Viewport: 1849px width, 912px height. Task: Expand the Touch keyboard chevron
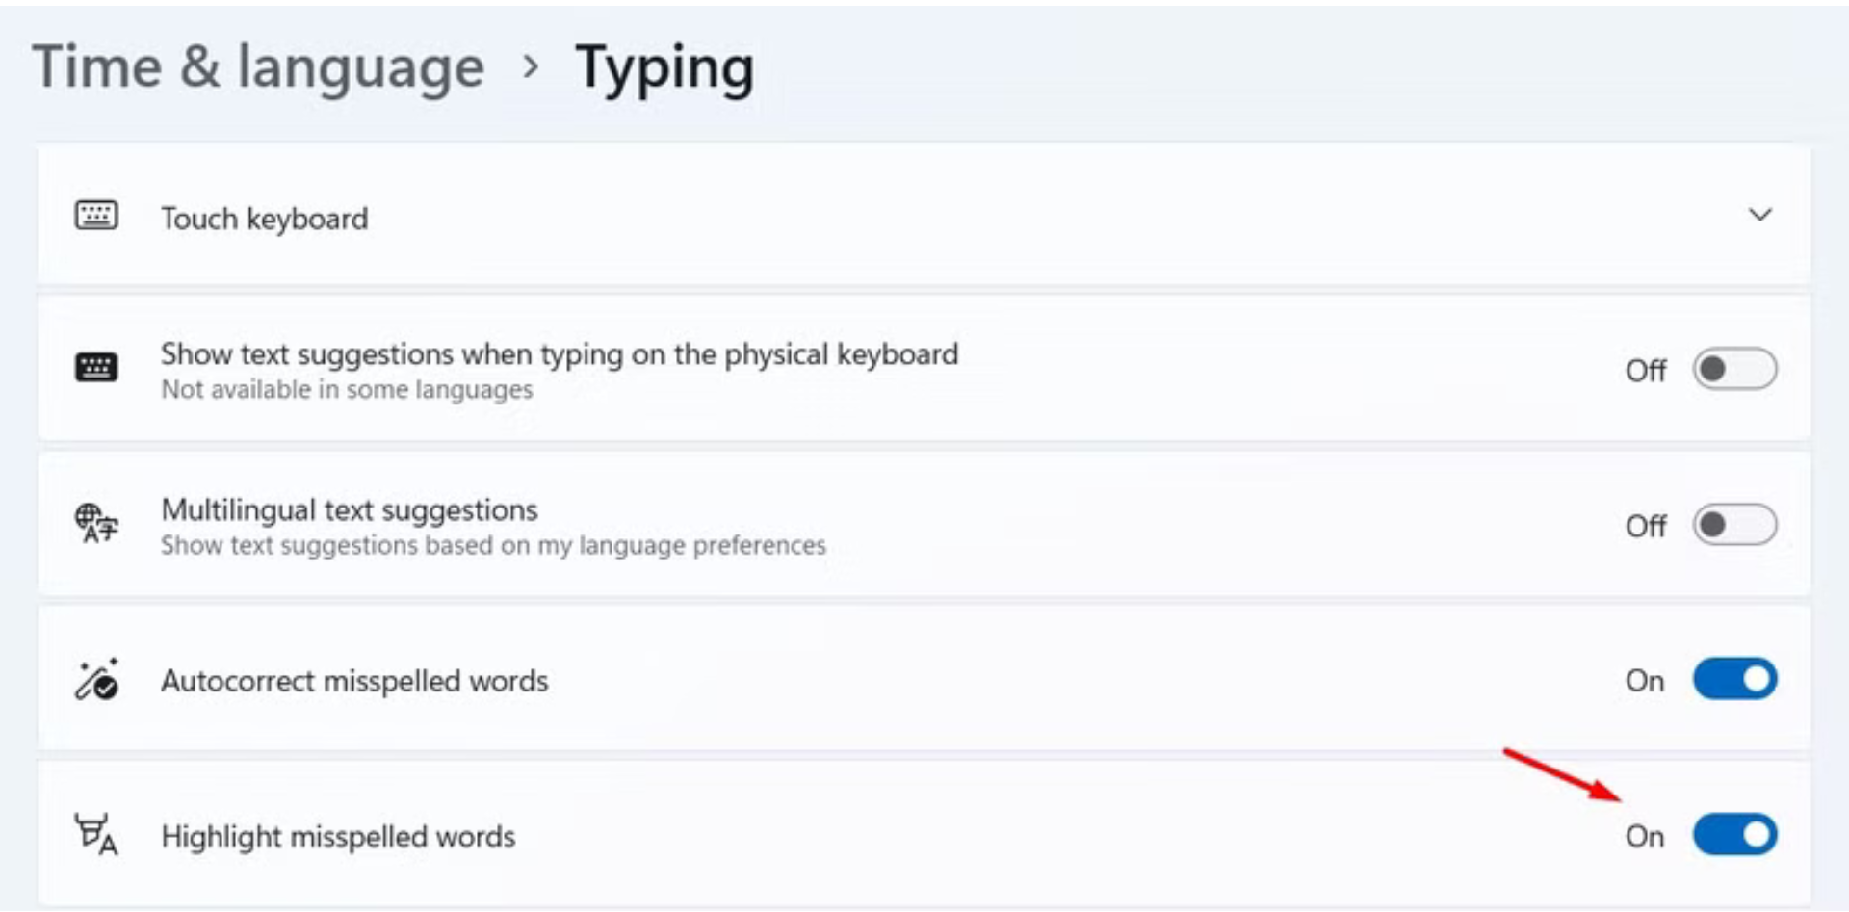1759,215
